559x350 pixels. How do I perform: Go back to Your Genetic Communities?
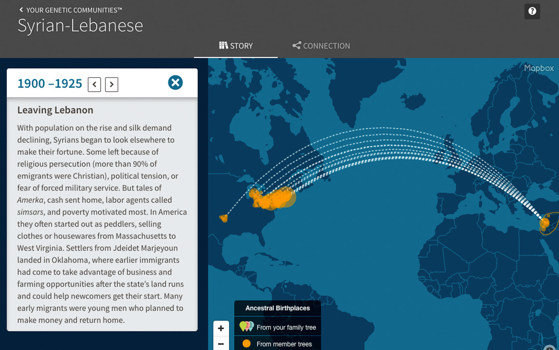pyautogui.click(x=71, y=10)
